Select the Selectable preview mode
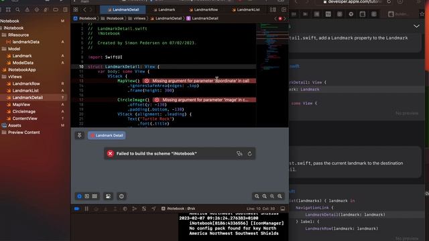Image resolution: width=429 pixels, height=241 pixels. pyautogui.click(x=87, y=196)
